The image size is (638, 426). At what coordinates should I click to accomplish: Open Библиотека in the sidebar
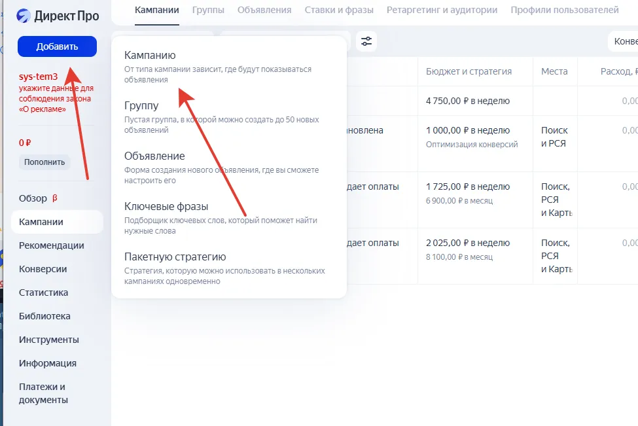tap(44, 316)
